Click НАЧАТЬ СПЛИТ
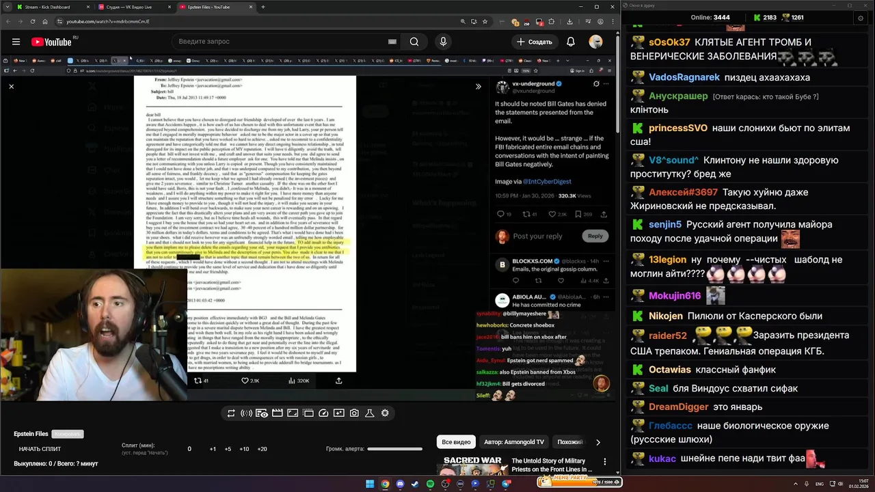Screen dimensions: 875x492 pyautogui.click(x=40, y=449)
